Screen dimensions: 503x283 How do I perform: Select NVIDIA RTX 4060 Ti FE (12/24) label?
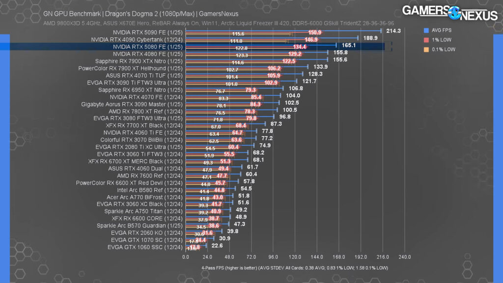click(x=143, y=133)
